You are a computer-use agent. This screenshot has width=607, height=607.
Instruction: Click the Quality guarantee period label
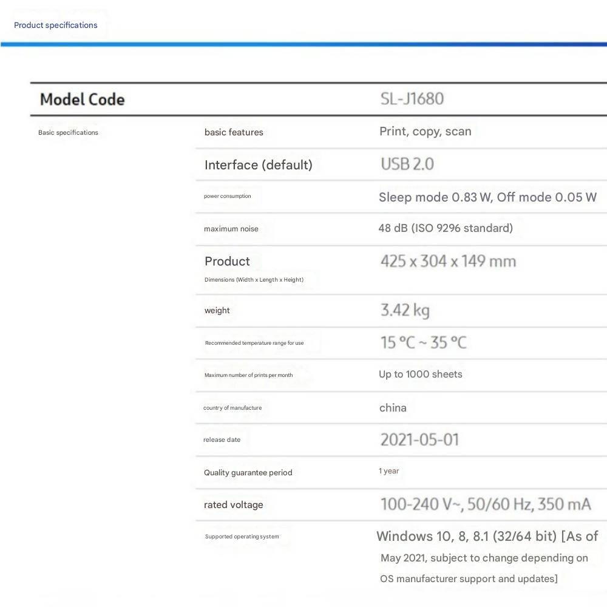coord(248,473)
